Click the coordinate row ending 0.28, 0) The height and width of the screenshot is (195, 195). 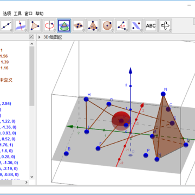(x=8, y=157)
